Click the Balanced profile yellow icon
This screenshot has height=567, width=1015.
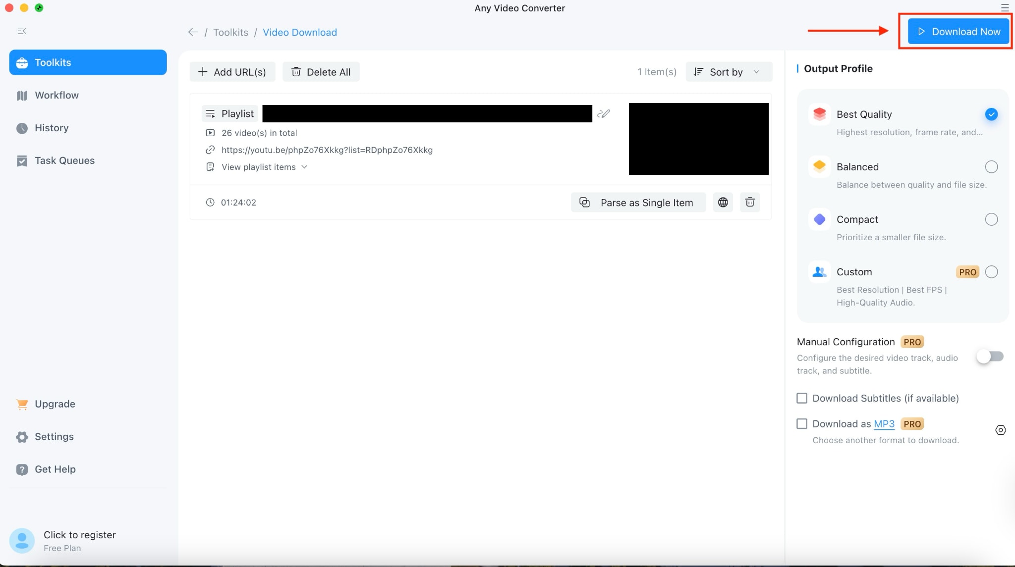coord(820,166)
